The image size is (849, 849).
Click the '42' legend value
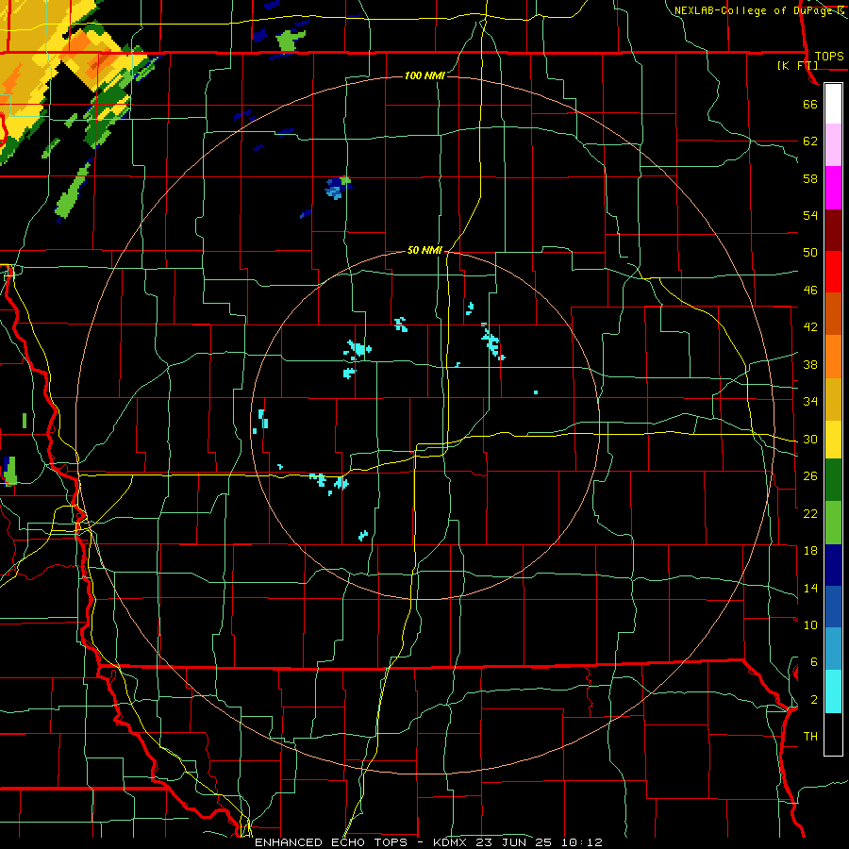tap(810, 327)
